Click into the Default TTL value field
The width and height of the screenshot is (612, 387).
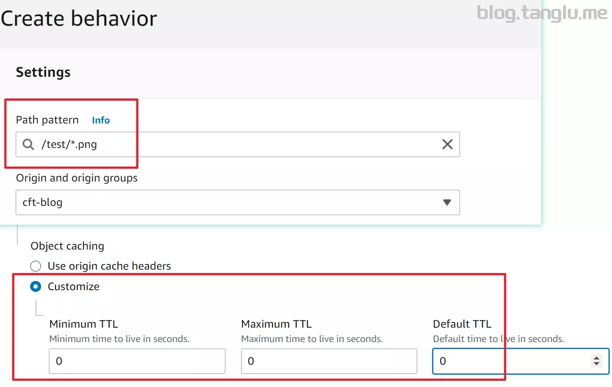coord(511,361)
